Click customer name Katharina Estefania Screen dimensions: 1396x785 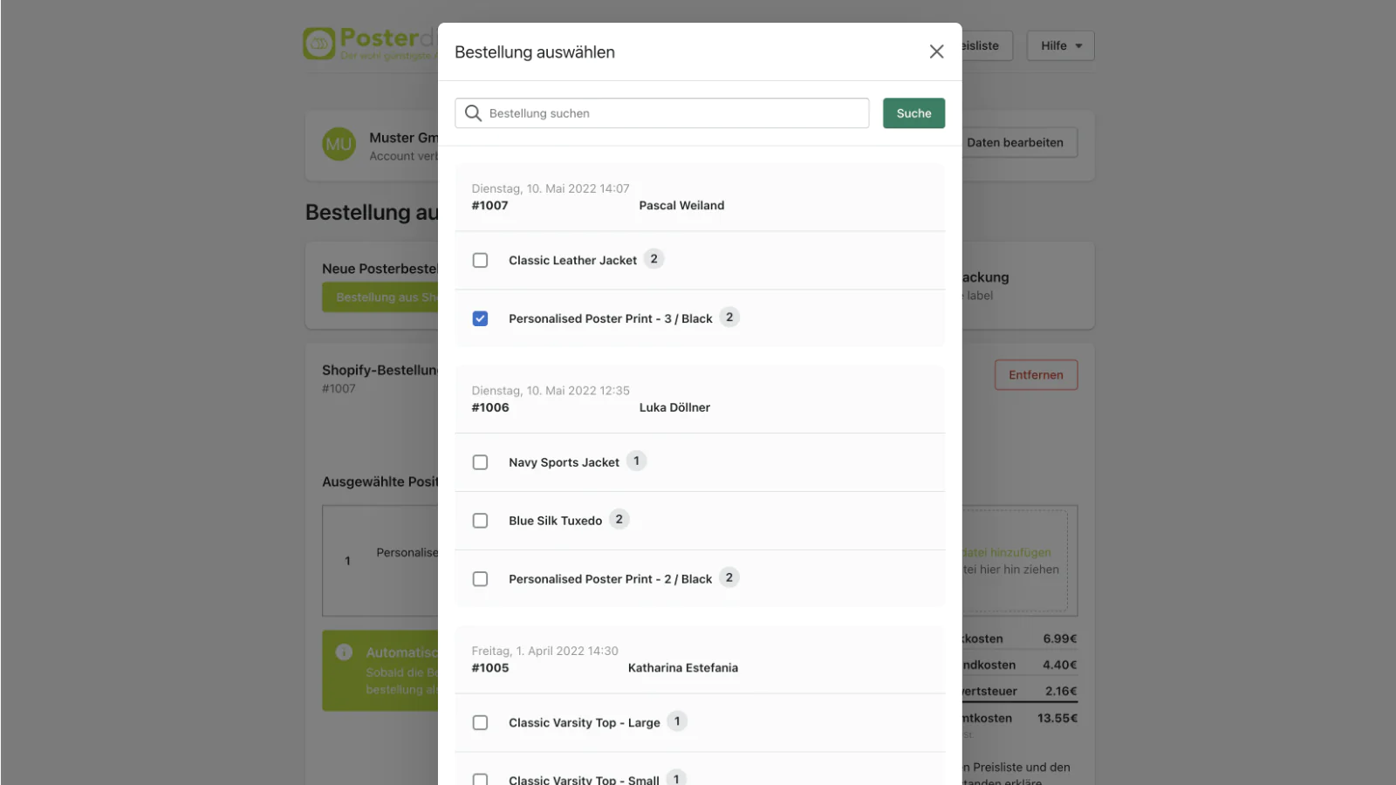[683, 668]
